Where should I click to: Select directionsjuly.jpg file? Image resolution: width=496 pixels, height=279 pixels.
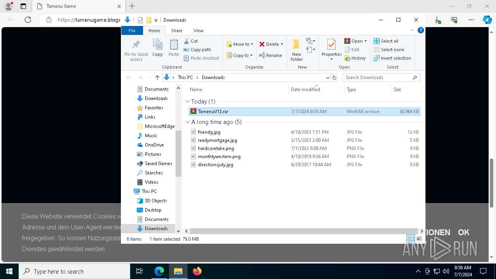[x=304, y=165]
